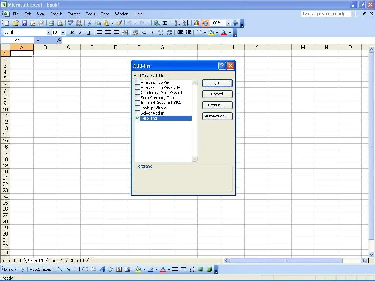The height and width of the screenshot is (281, 375).
Task: Enable the Solver Add-in checkbox
Action: pyautogui.click(x=138, y=113)
